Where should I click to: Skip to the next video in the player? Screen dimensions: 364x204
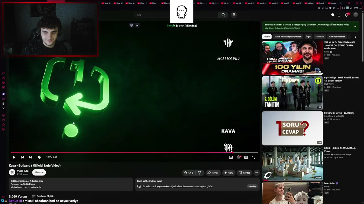[x=30, y=157]
